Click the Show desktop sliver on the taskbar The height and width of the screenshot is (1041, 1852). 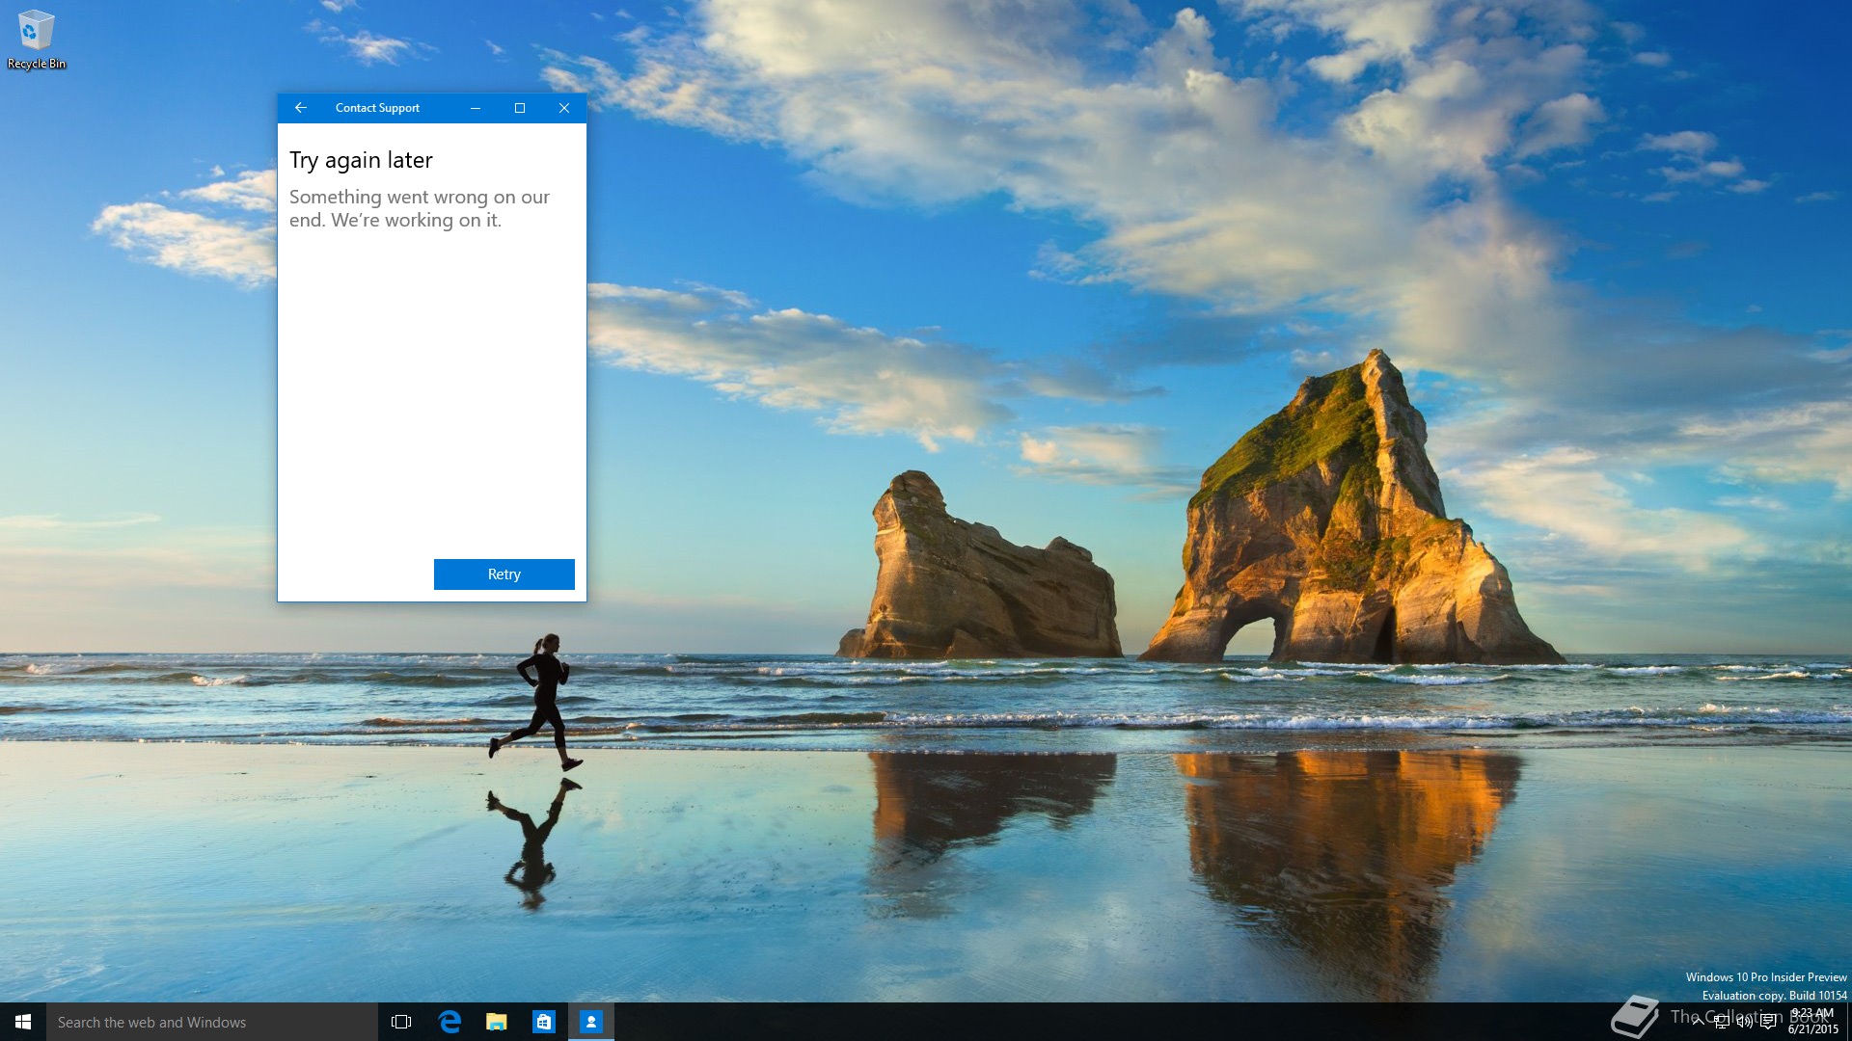point(1848,1022)
